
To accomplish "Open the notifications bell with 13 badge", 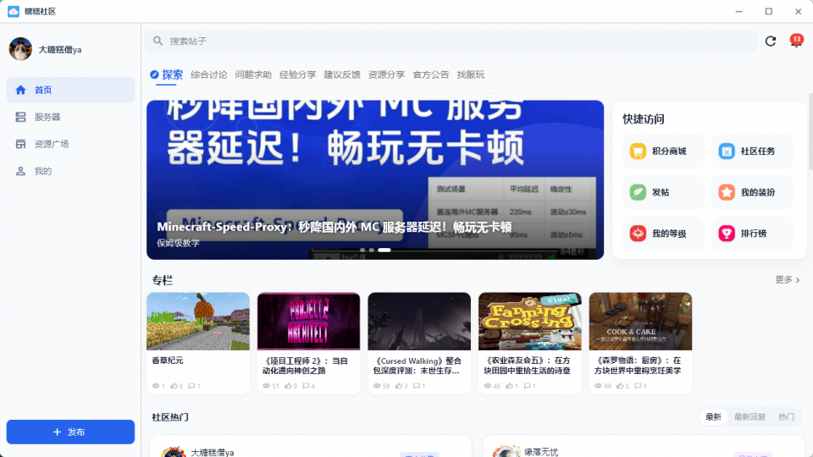I will 795,41.
